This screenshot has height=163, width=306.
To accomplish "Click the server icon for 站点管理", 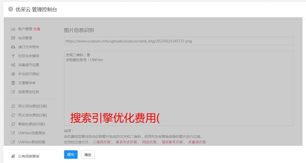I will [x=13, y=38].
